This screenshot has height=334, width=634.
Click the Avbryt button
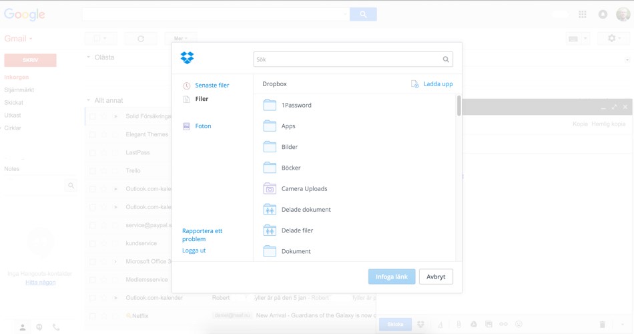coord(436,277)
